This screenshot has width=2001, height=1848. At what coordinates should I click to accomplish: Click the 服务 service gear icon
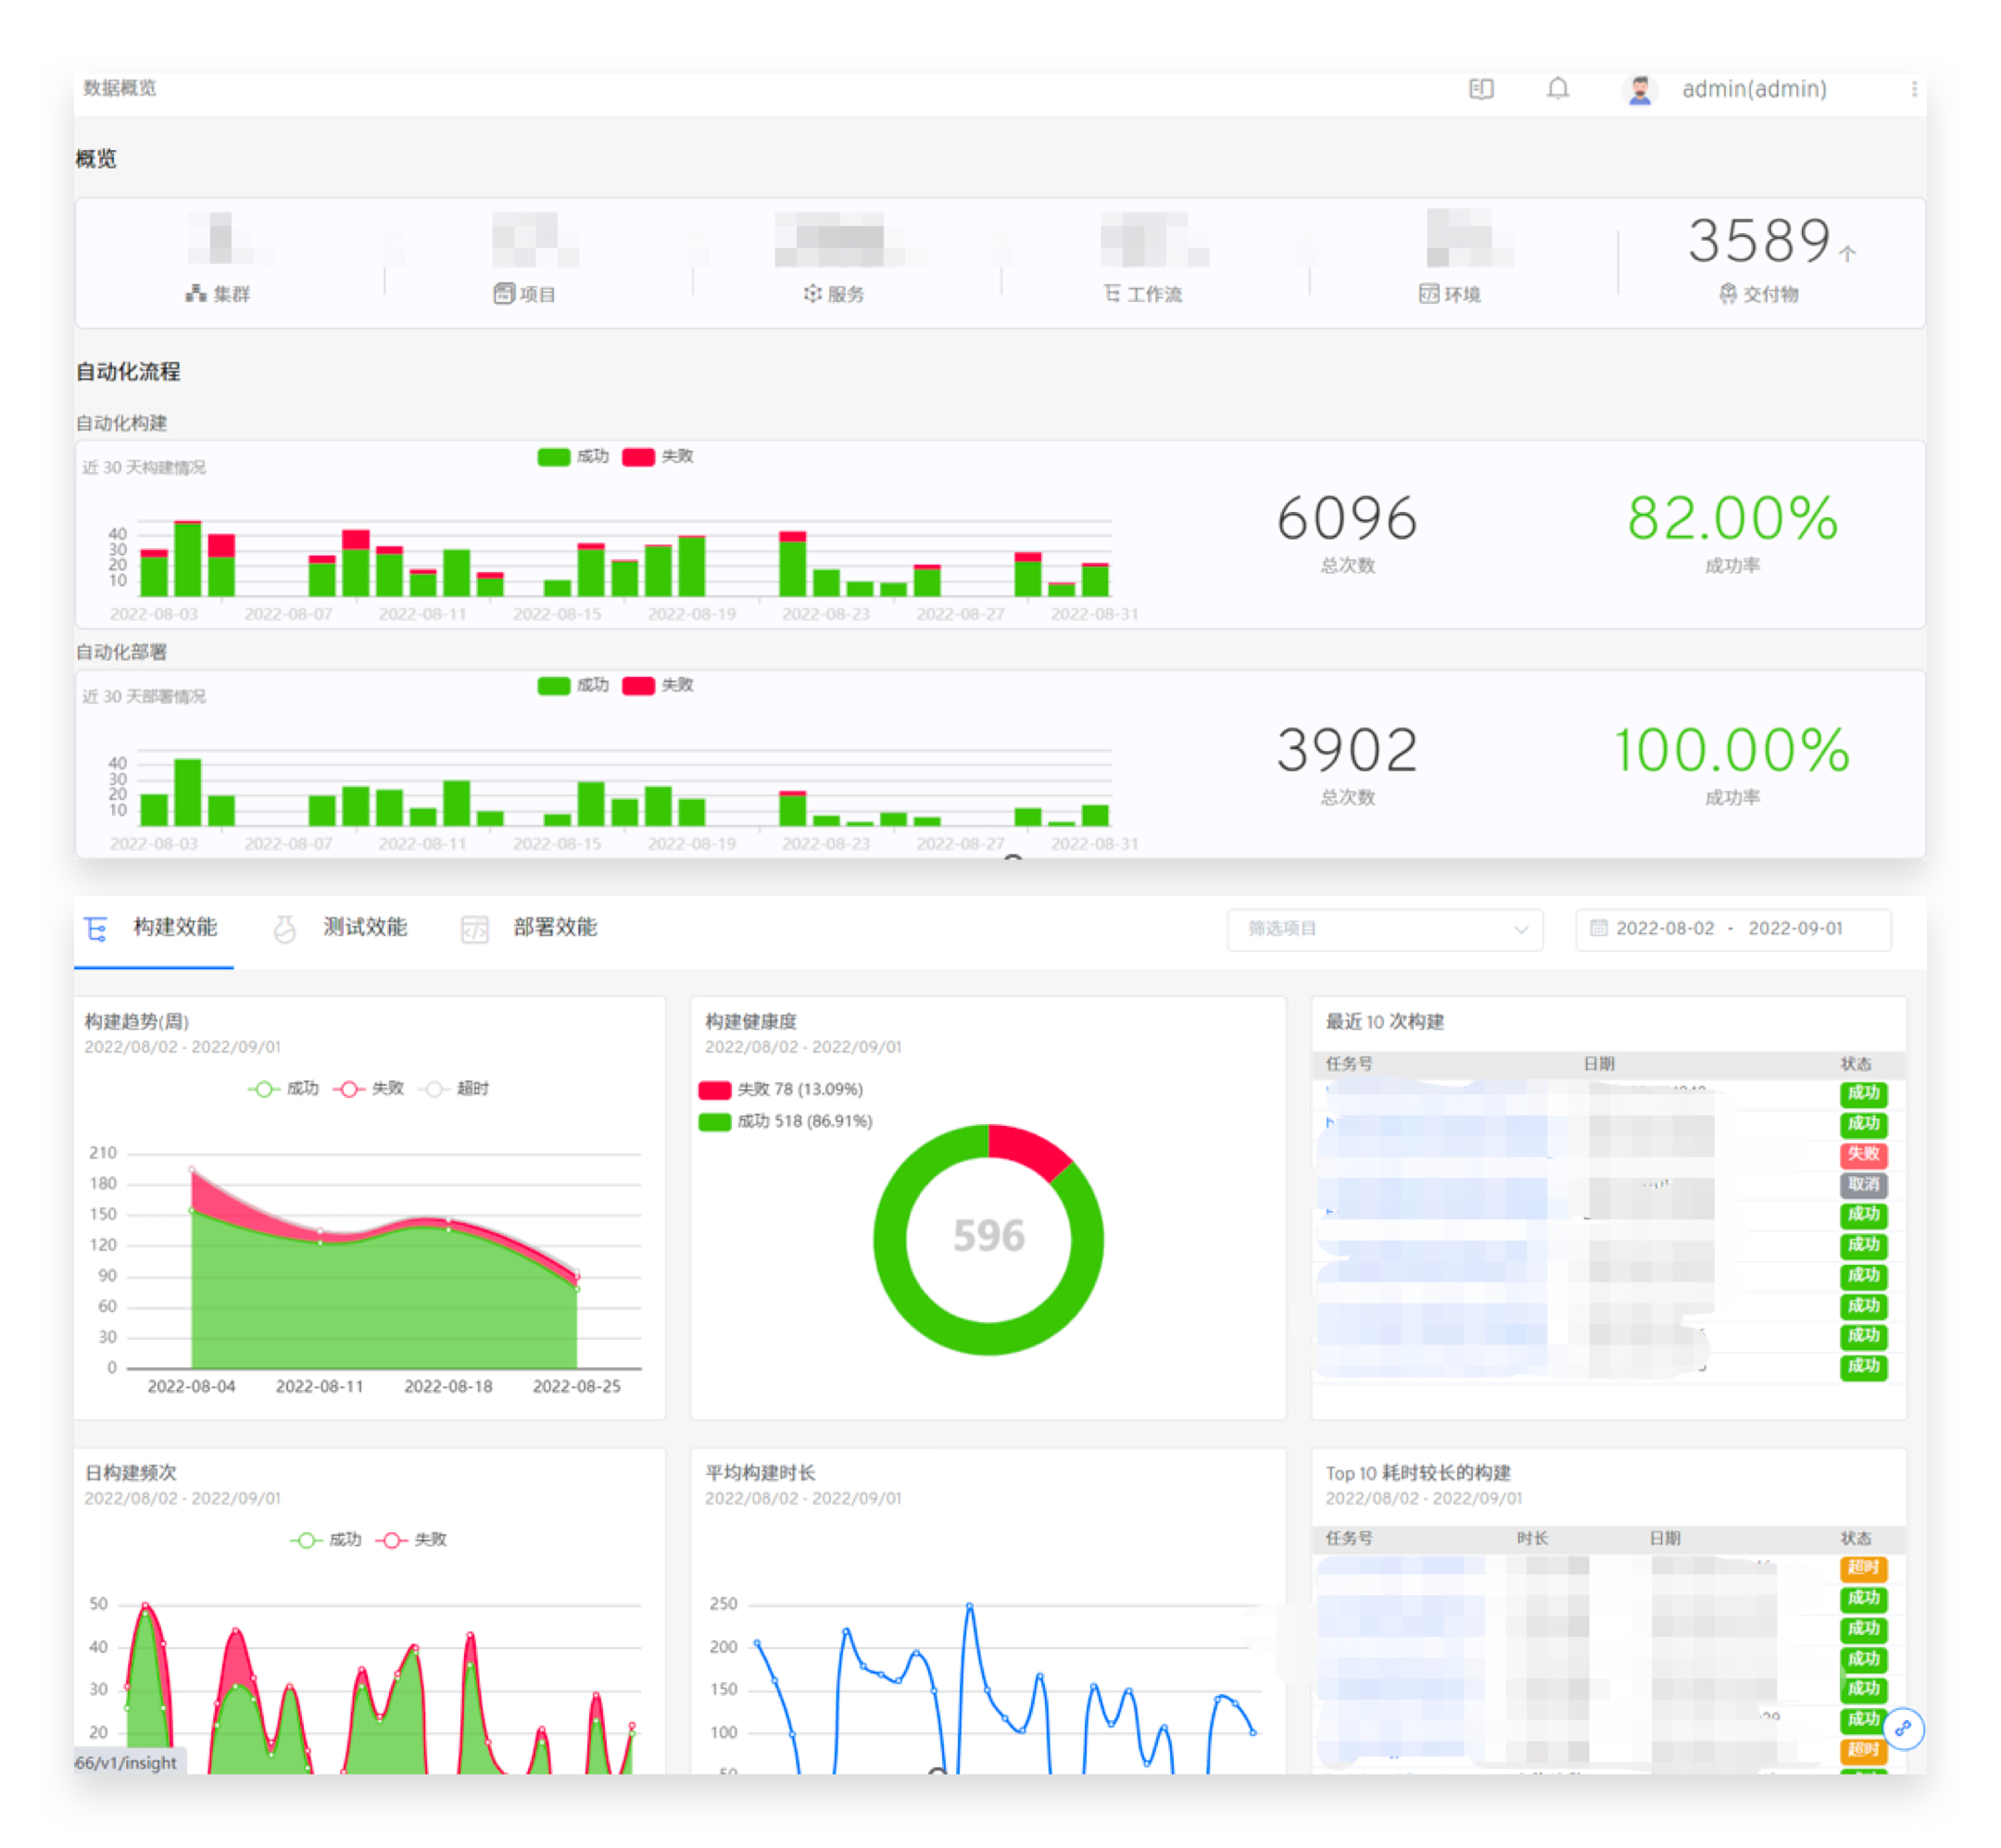click(812, 293)
